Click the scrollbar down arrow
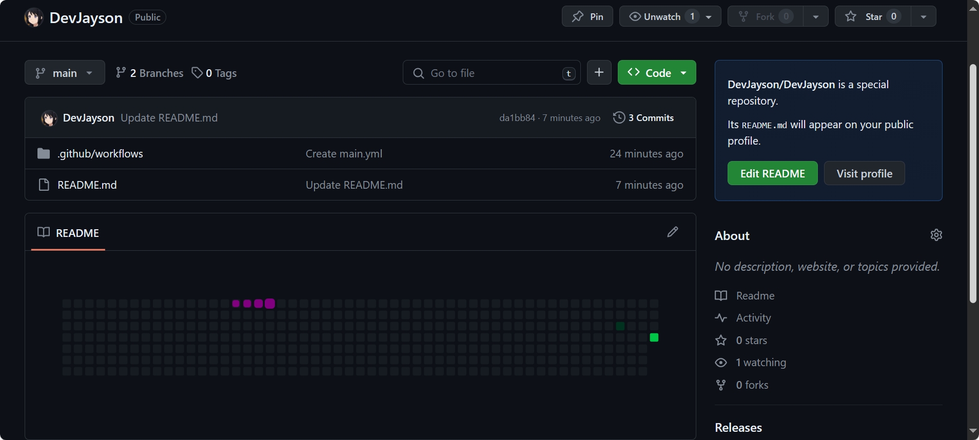 973,431
